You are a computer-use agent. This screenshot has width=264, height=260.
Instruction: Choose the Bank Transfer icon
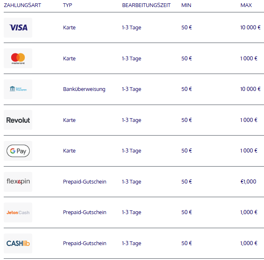pyautogui.click(x=18, y=89)
